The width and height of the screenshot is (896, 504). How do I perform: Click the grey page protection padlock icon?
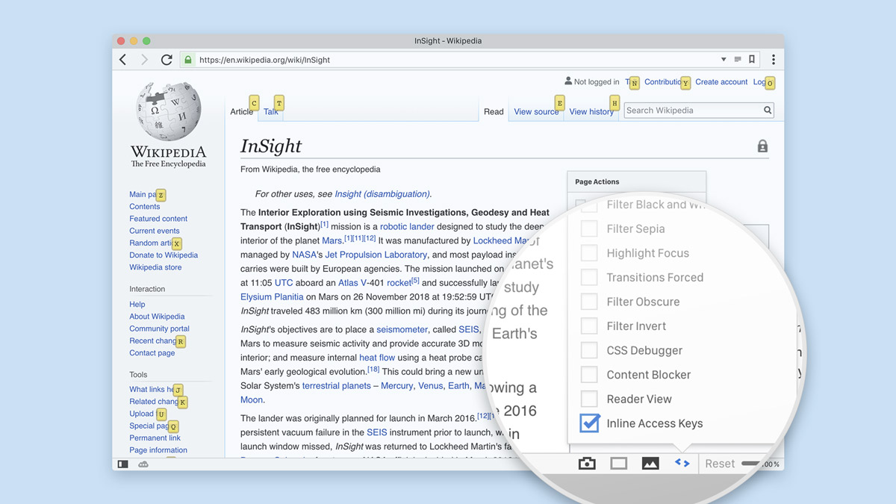pyautogui.click(x=762, y=146)
